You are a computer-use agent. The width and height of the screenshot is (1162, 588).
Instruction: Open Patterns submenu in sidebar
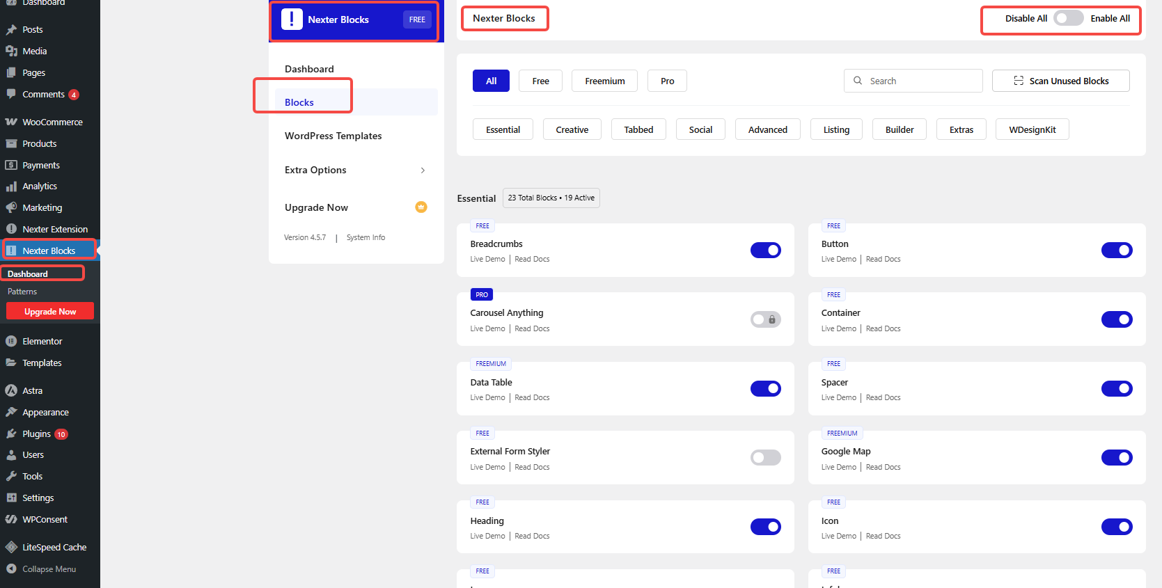[22, 292]
